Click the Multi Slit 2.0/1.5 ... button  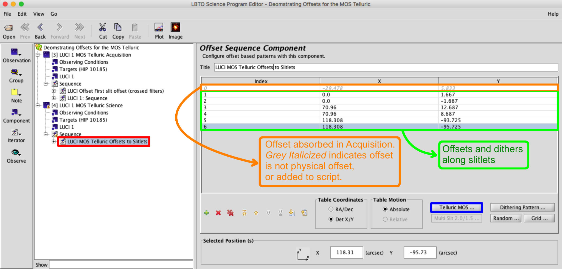coord(457,218)
